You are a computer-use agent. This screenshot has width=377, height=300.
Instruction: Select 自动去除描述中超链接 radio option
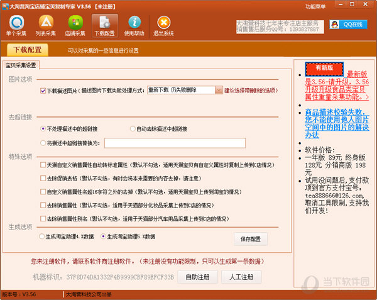coord(133,129)
